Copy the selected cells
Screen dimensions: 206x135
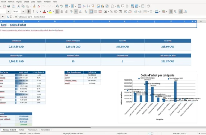23,6
